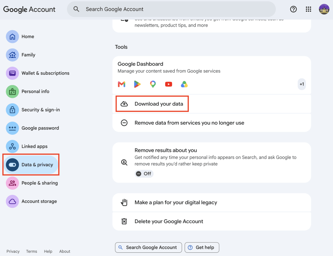Click the Personal info badge icon

[12, 91]
